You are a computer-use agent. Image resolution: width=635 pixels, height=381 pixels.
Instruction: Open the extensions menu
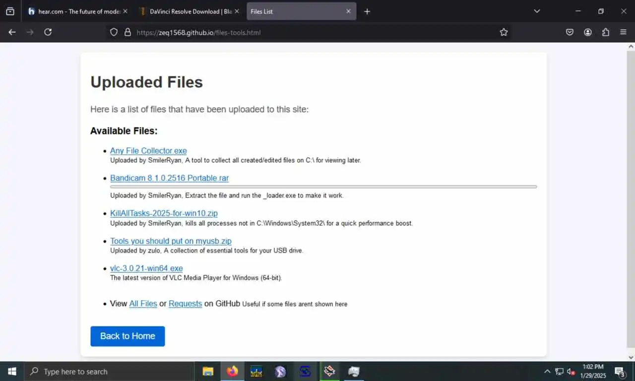[606, 32]
